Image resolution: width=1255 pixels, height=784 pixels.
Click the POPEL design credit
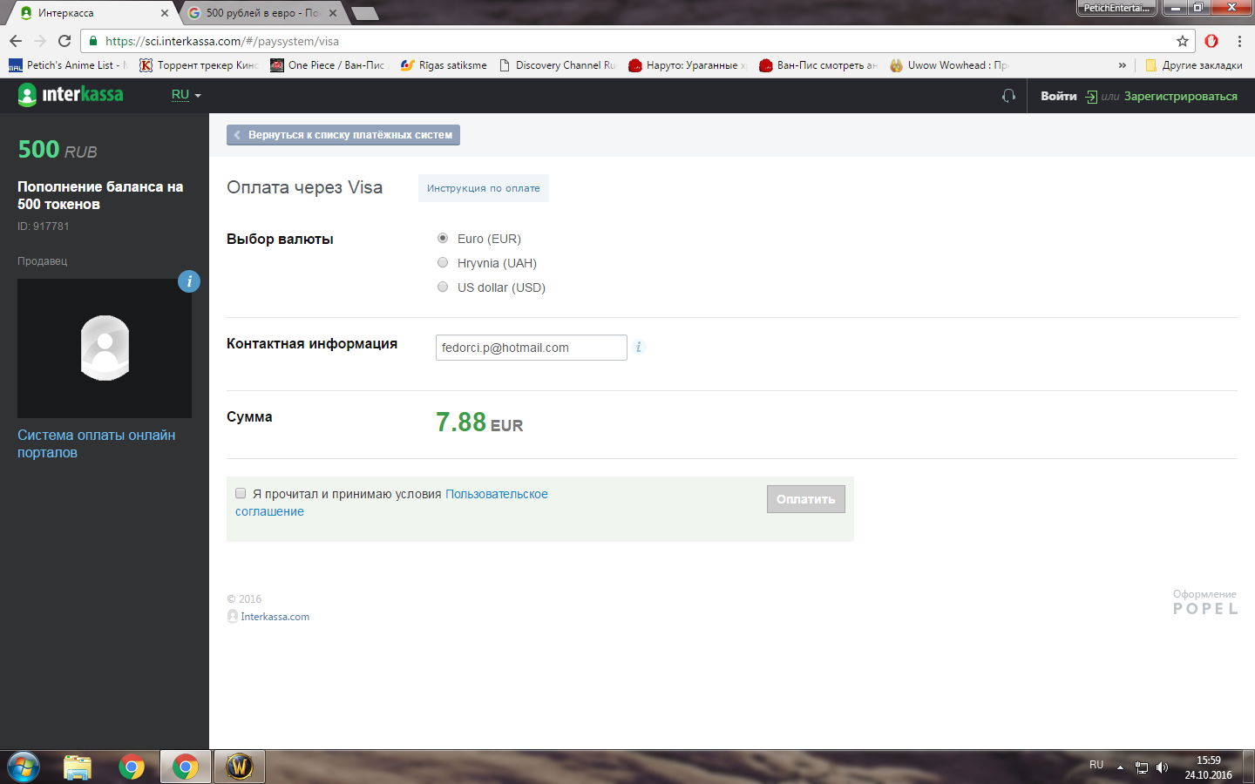(1205, 609)
